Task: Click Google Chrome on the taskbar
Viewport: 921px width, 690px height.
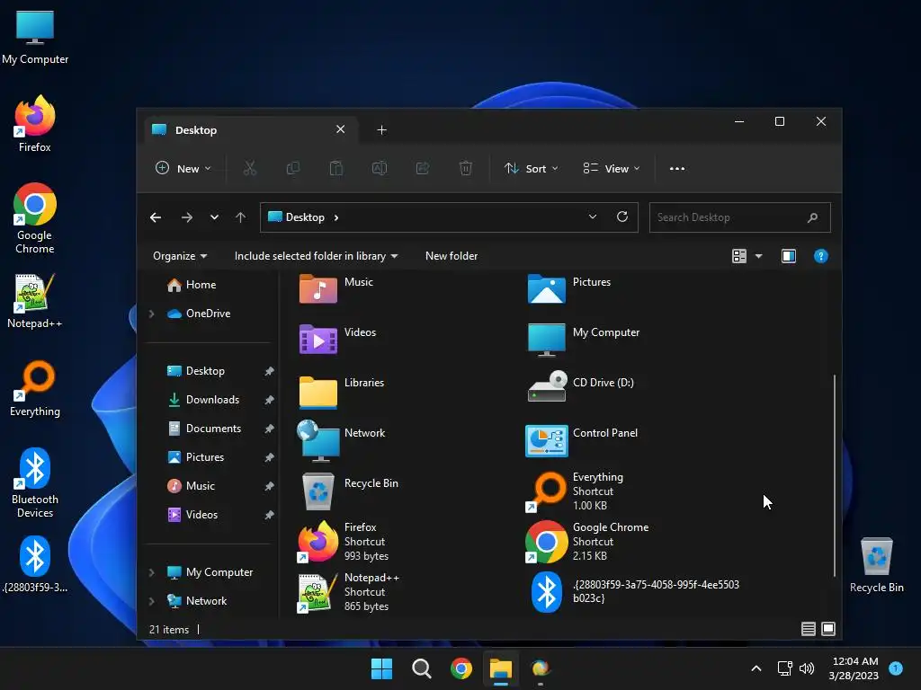Action: (461, 668)
